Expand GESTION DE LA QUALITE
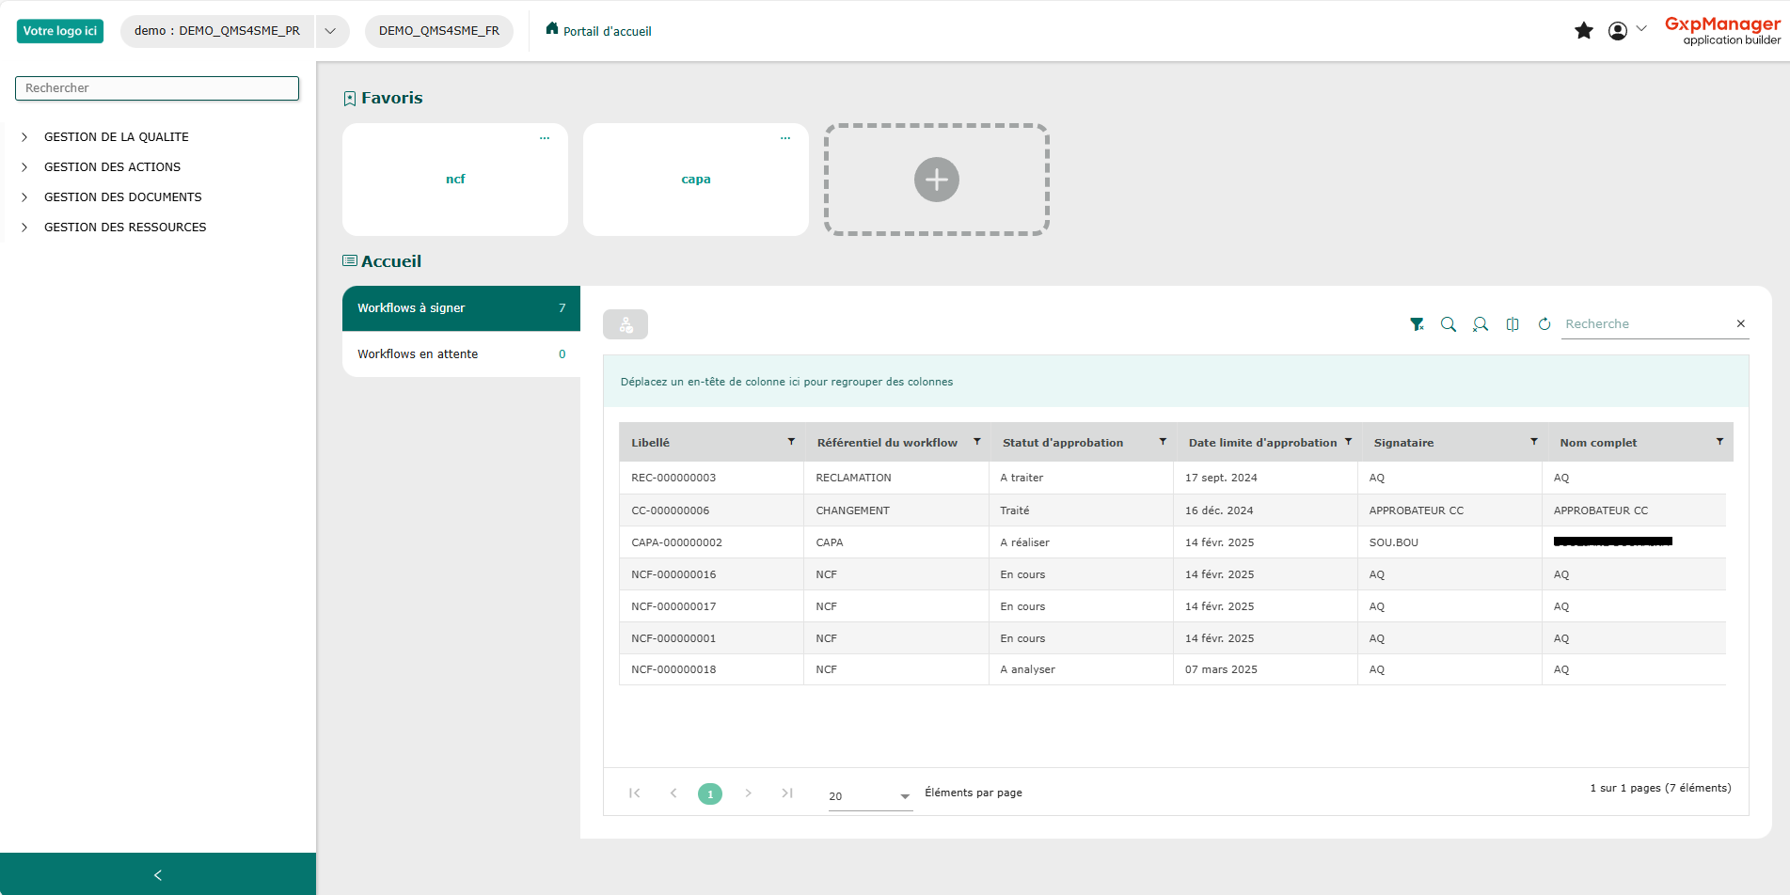The width and height of the screenshot is (1790, 895). 24,137
